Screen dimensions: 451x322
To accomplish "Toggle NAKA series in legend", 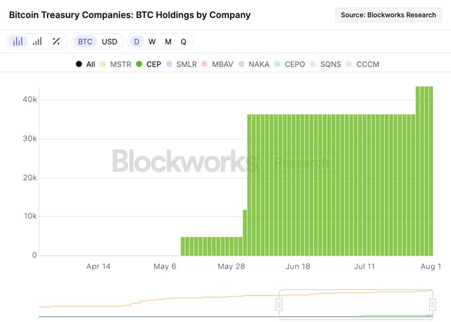I will tap(254, 64).
